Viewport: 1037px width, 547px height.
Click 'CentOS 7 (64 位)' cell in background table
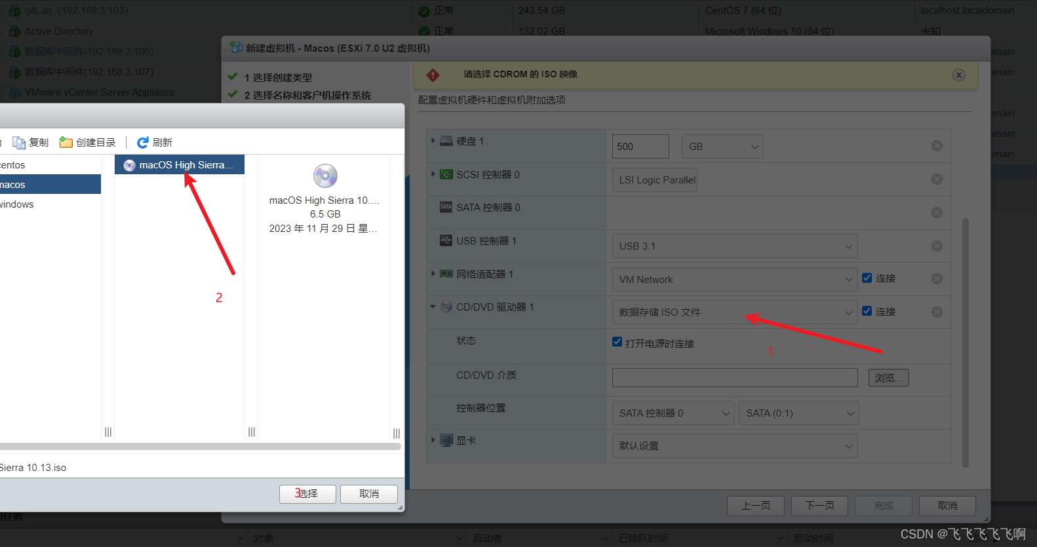[743, 10]
